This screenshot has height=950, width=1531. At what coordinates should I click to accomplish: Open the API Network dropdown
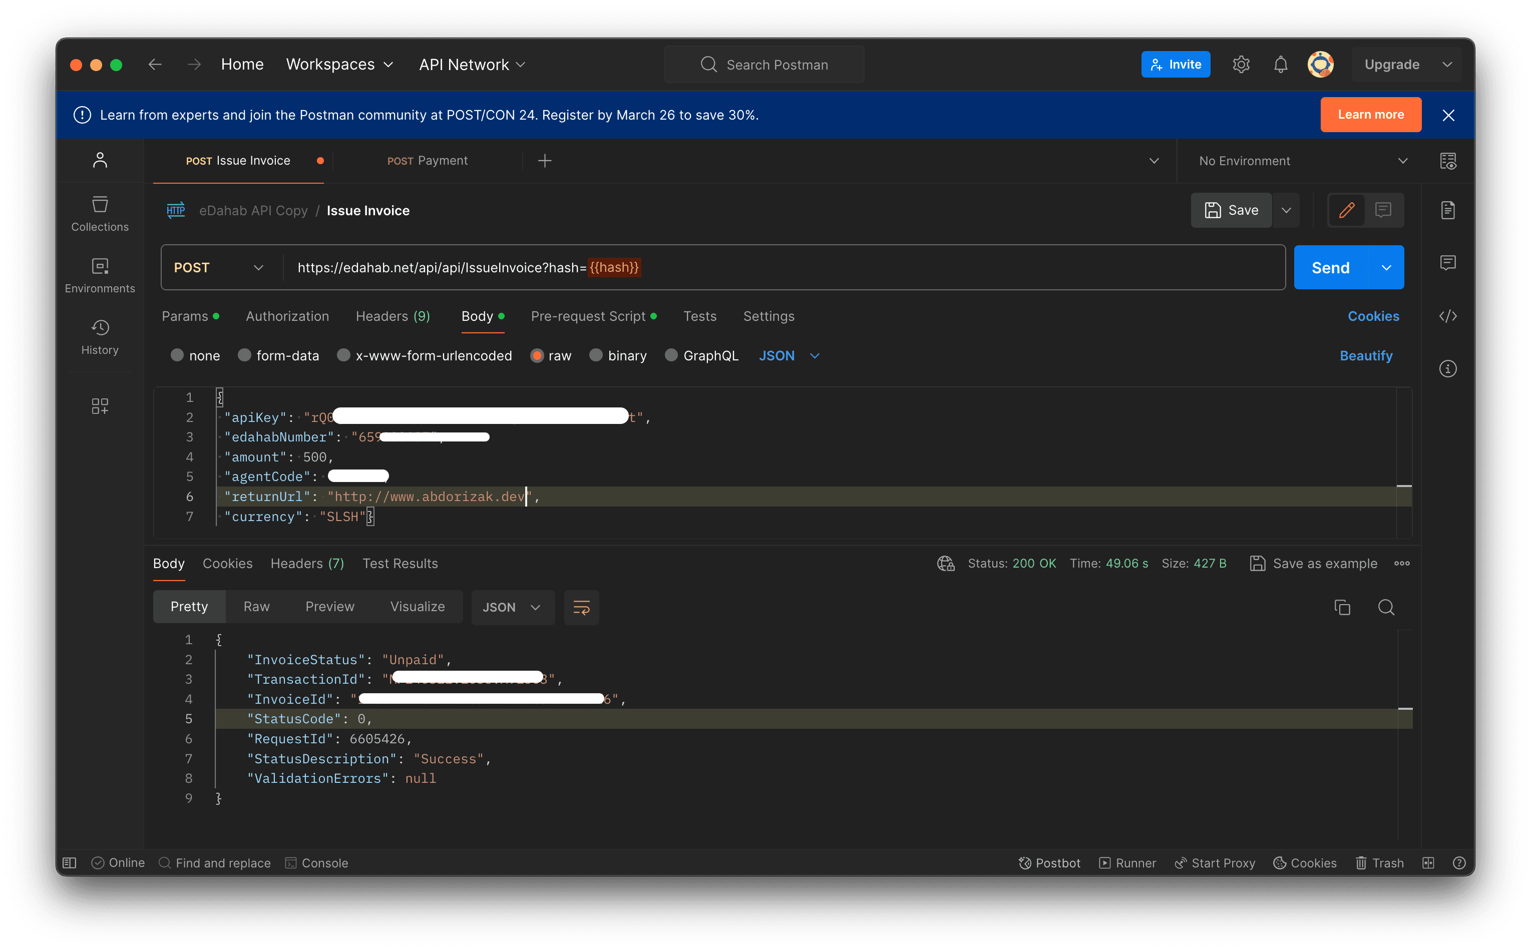click(472, 64)
